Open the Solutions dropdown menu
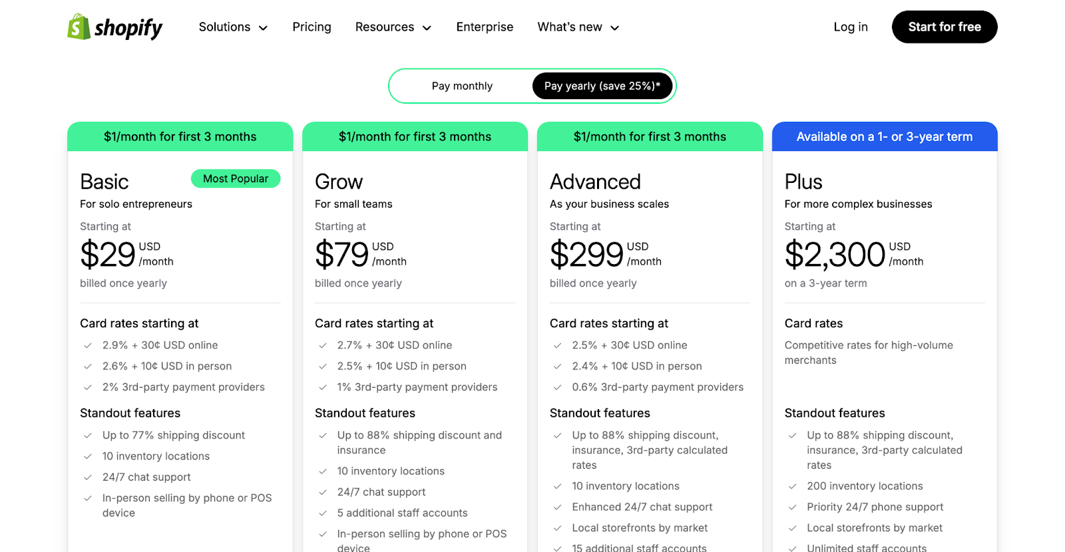 (233, 27)
